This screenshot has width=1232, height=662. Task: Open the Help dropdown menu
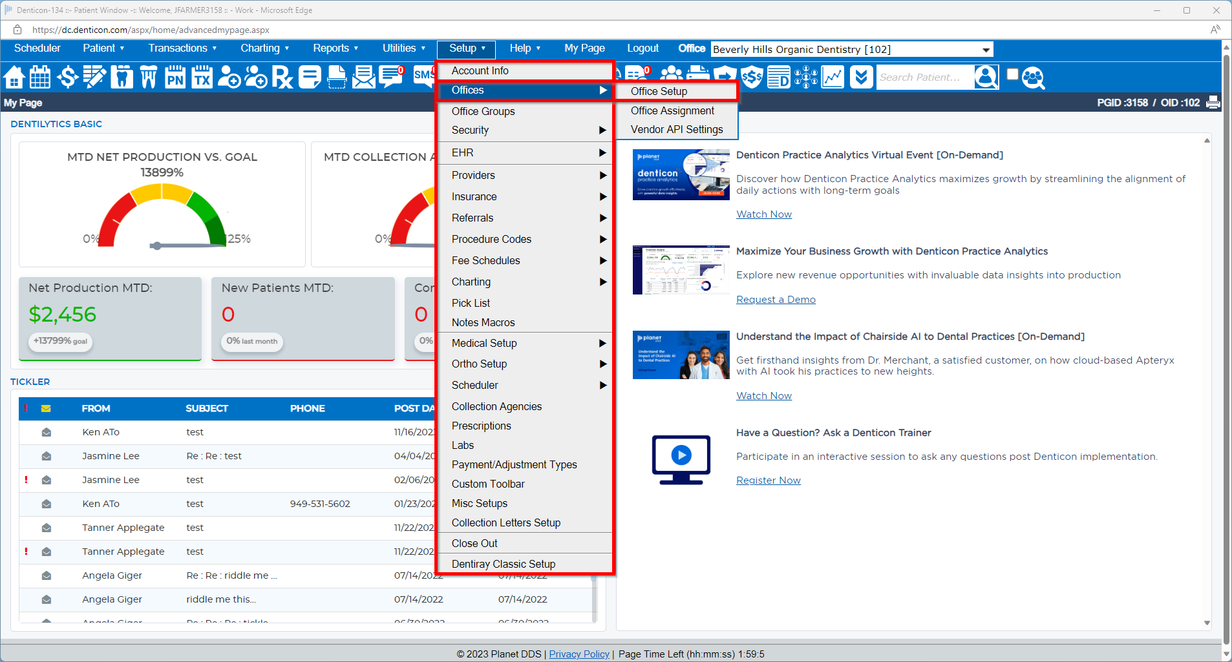[x=525, y=48]
